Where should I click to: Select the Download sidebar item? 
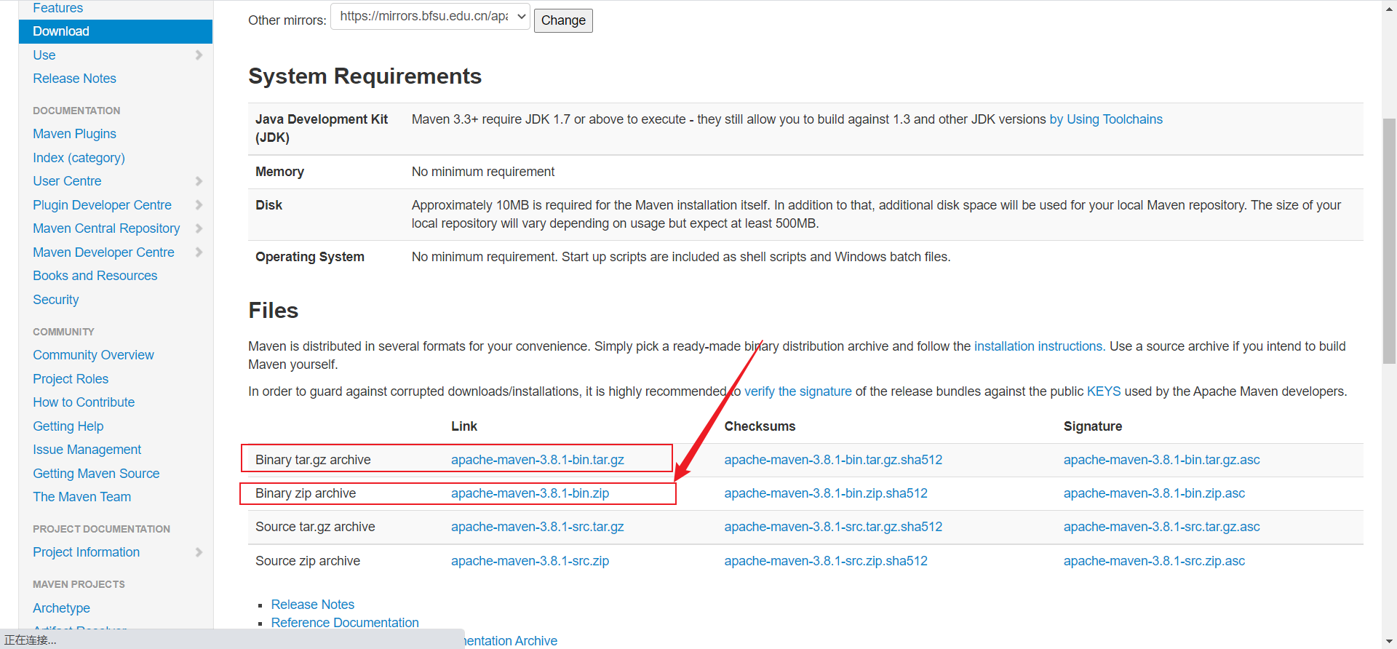[x=116, y=31]
